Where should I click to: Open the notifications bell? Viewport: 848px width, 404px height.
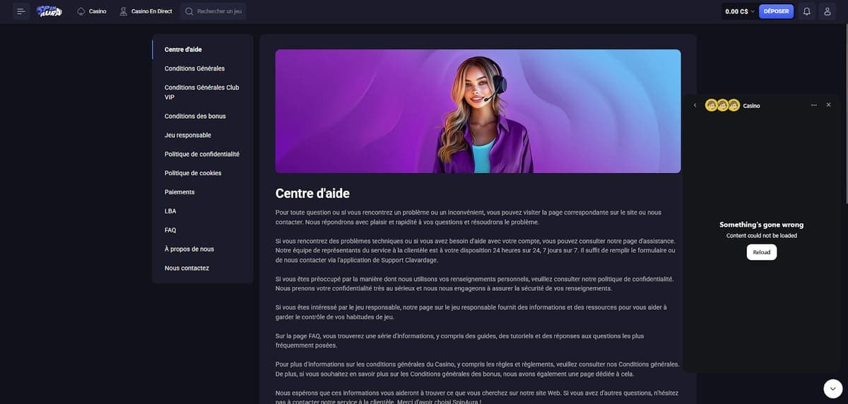[x=807, y=11]
